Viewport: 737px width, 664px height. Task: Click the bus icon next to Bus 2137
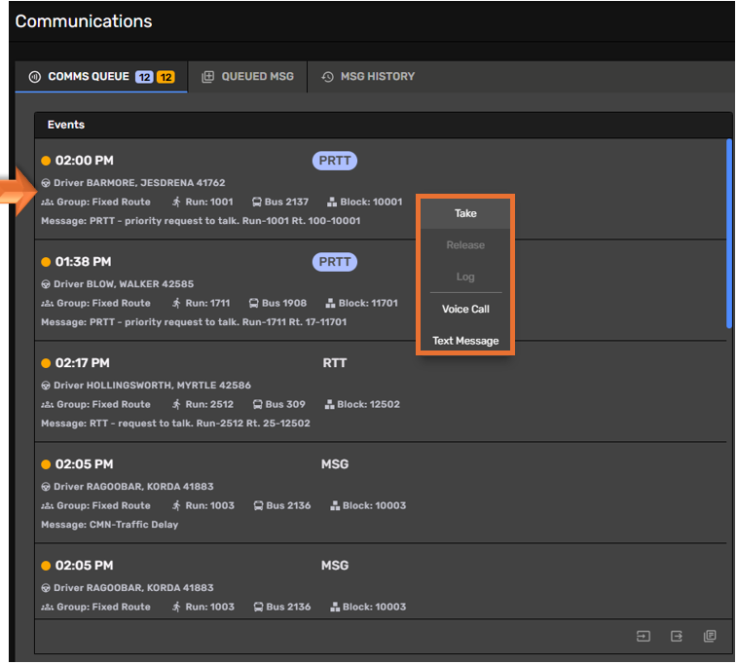(x=257, y=203)
